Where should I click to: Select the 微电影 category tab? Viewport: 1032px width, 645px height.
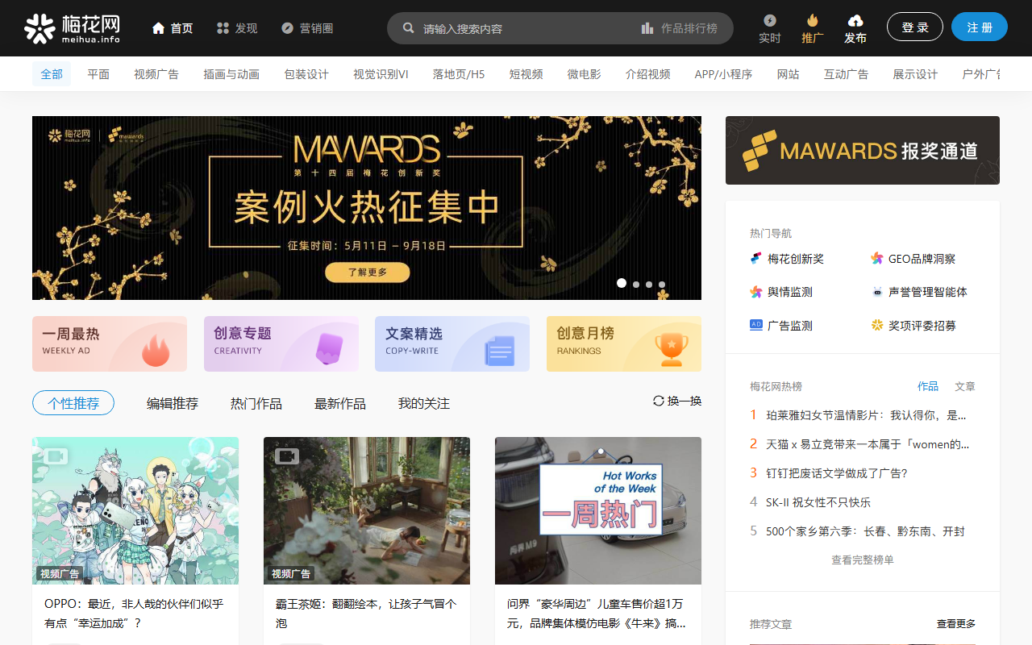(585, 74)
